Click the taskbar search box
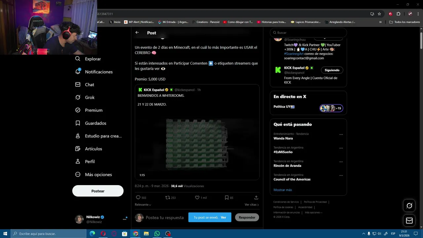The width and height of the screenshot is (423, 238). click(x=49, y=234)
